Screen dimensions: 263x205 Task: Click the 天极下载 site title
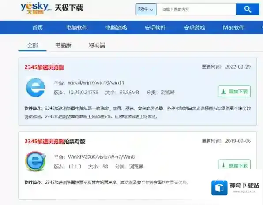coord(69,8)
